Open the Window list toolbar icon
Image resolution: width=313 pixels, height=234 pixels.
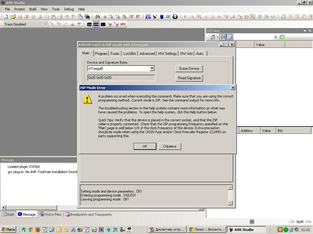[x=80, y=17]
